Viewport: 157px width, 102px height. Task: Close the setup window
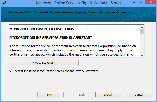pos(150,2)
